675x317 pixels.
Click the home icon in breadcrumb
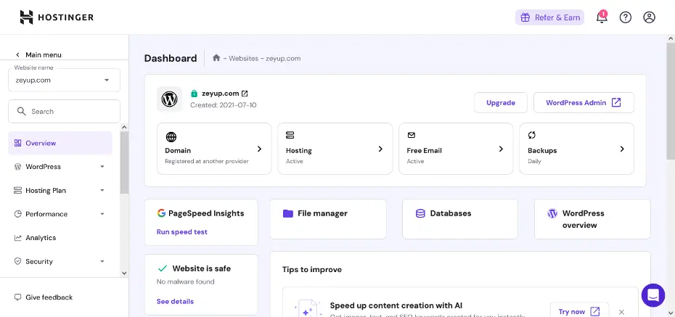tap(216, 58)
